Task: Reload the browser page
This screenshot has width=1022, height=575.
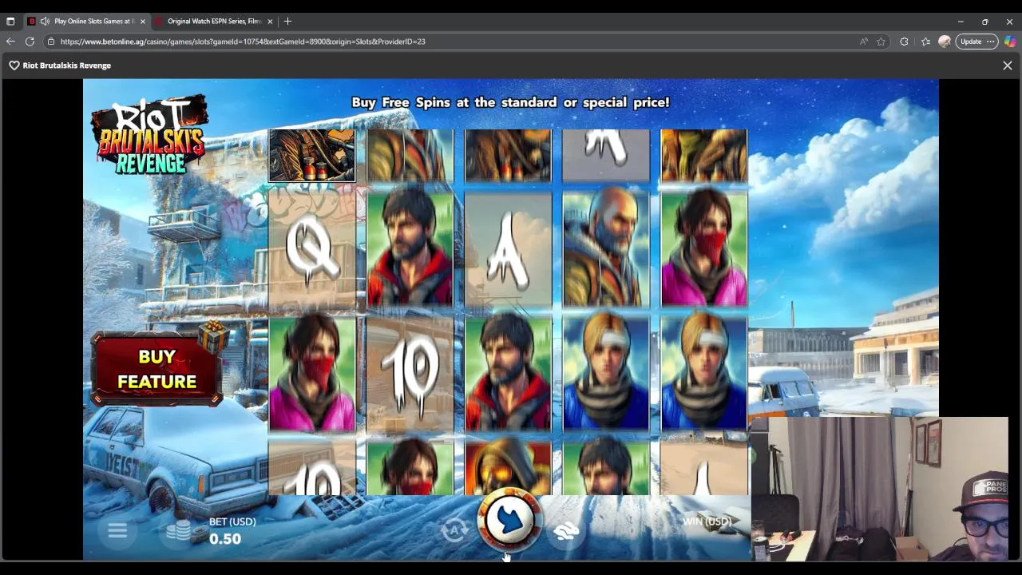Action: tap(30, 42)
